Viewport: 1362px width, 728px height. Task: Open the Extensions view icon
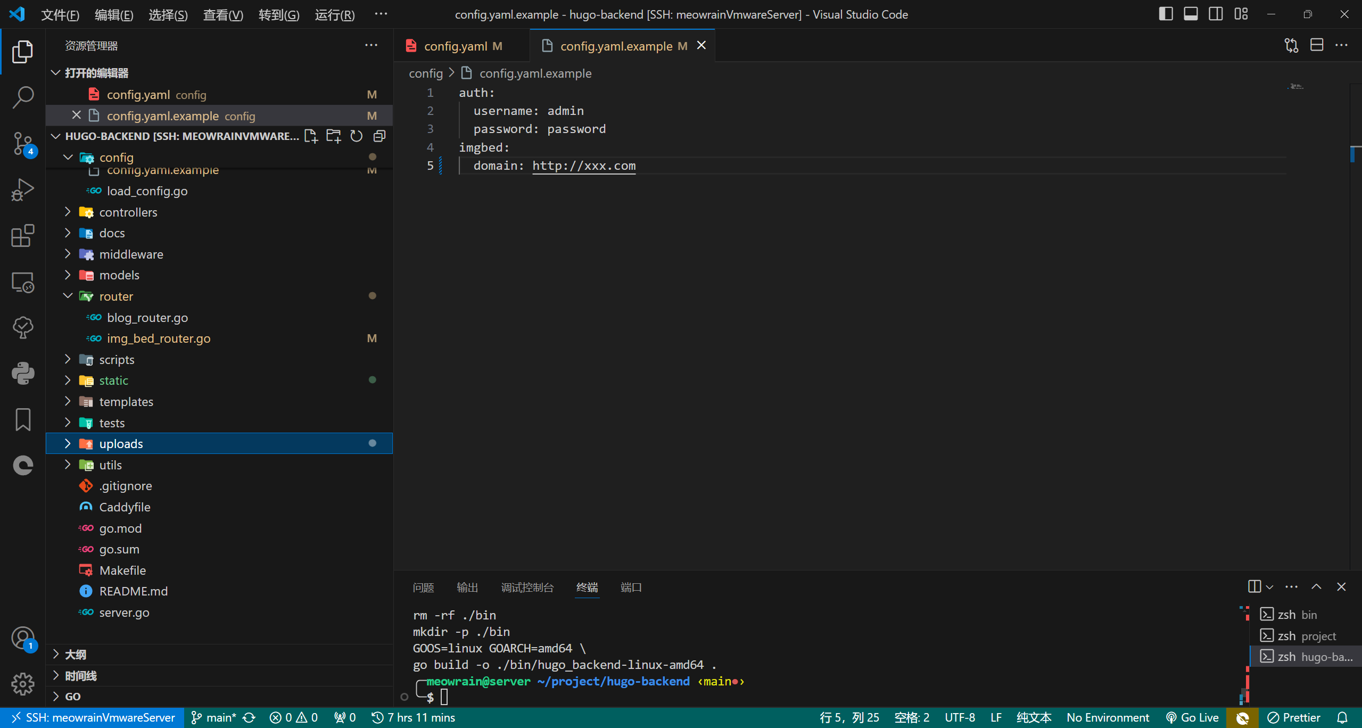coord(22,235)
